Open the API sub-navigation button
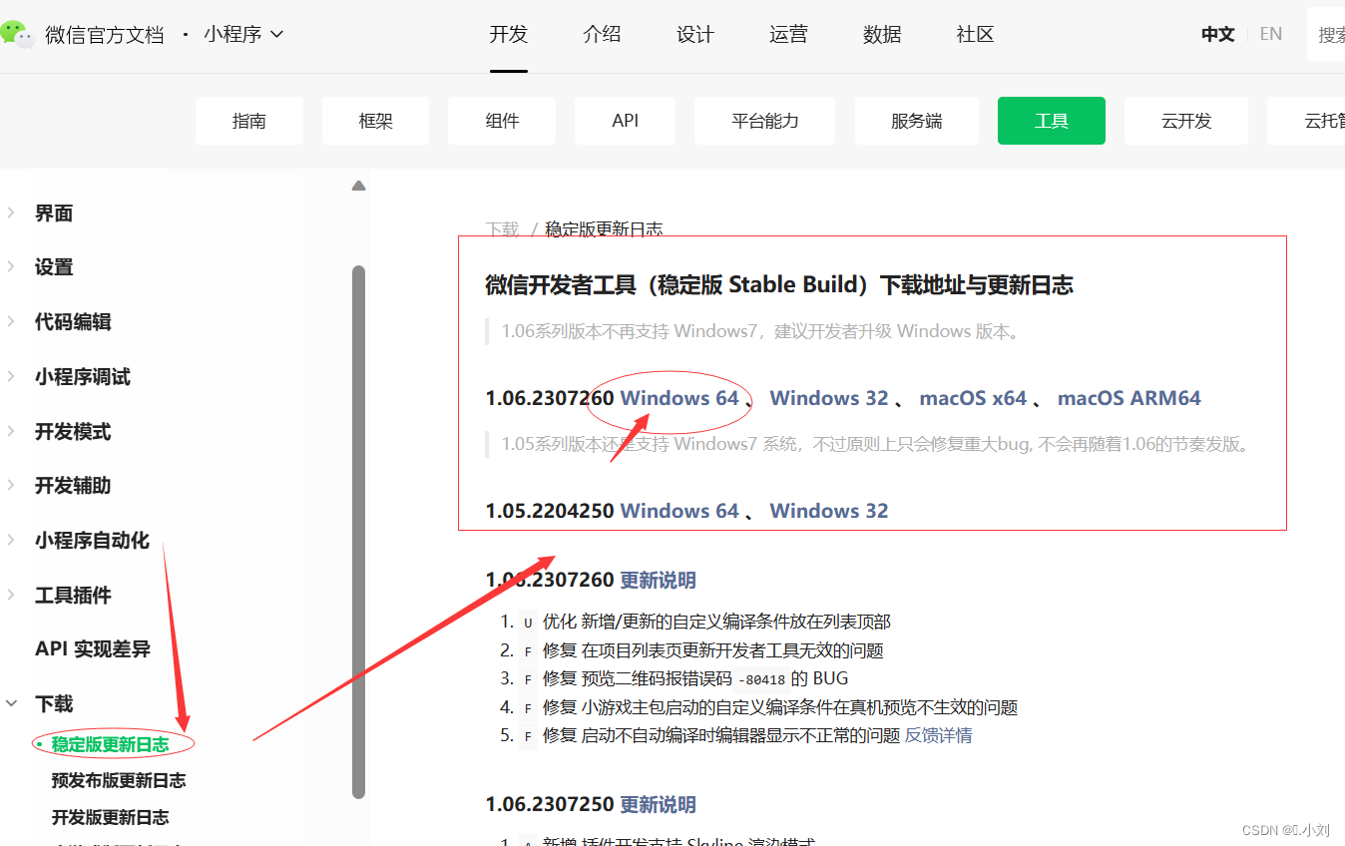This screenshot has width=1345, height=846. point(626,121)
